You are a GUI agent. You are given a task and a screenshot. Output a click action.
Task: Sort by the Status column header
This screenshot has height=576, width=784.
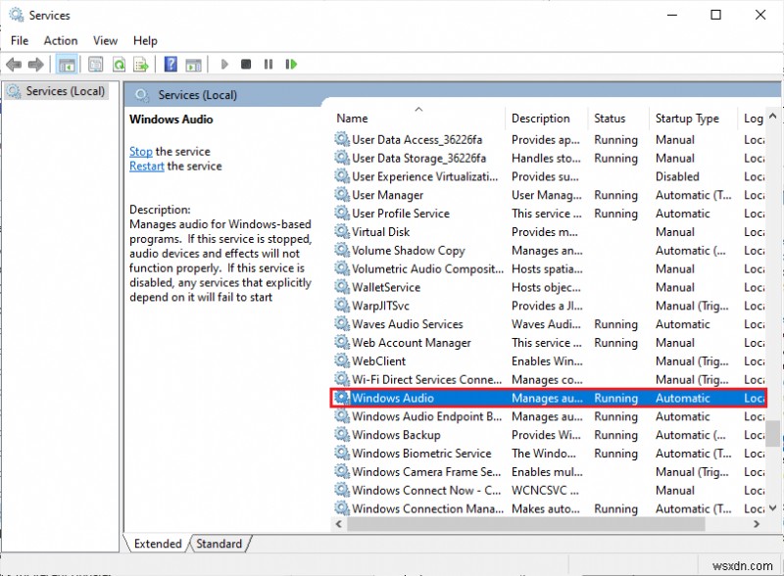[610, 119]
